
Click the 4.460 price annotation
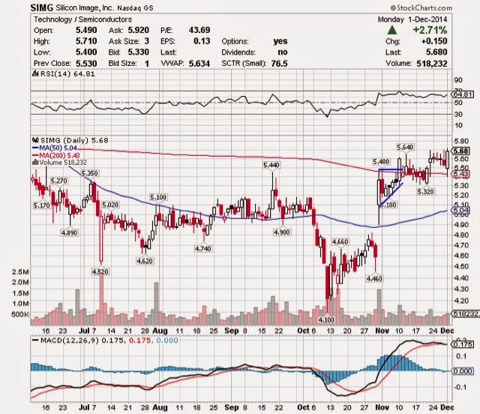374,279
